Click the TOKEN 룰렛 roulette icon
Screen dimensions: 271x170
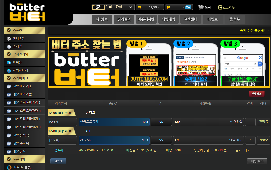point(9,167)
